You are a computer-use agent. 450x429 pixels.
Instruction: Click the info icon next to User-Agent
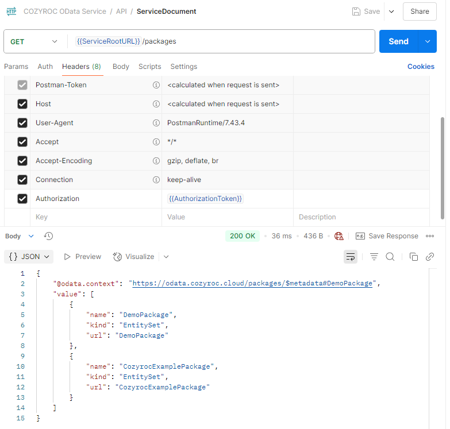[x=156, y=123]
